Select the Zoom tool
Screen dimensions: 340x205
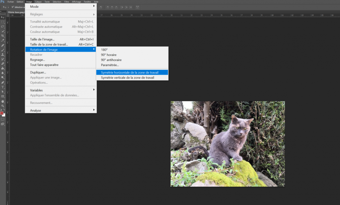tap(3, 106)
